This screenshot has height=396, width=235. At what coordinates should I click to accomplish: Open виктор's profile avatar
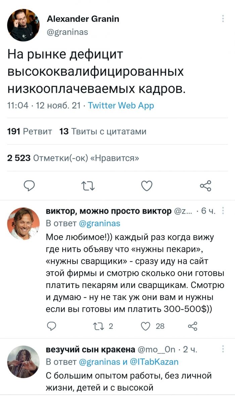tap(23, 223)
